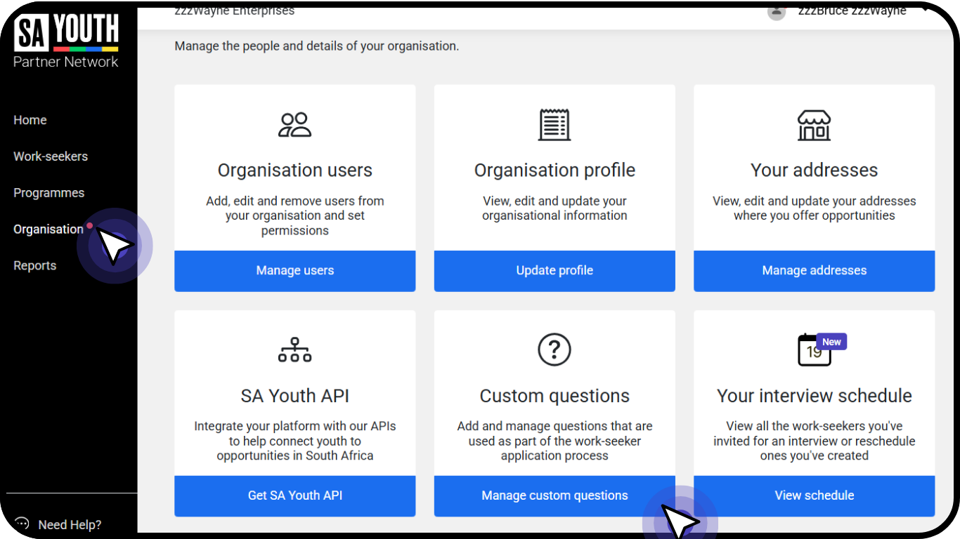Viewport: 960px width, 539px height.
Task: Click the Organisation profile receipt icon
Action: tap(554, 124)
